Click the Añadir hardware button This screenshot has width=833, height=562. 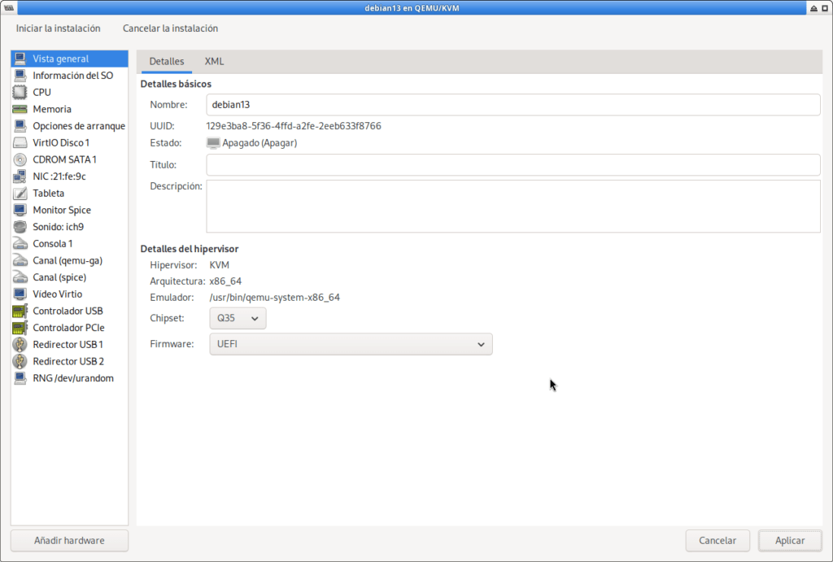point(69,540)
